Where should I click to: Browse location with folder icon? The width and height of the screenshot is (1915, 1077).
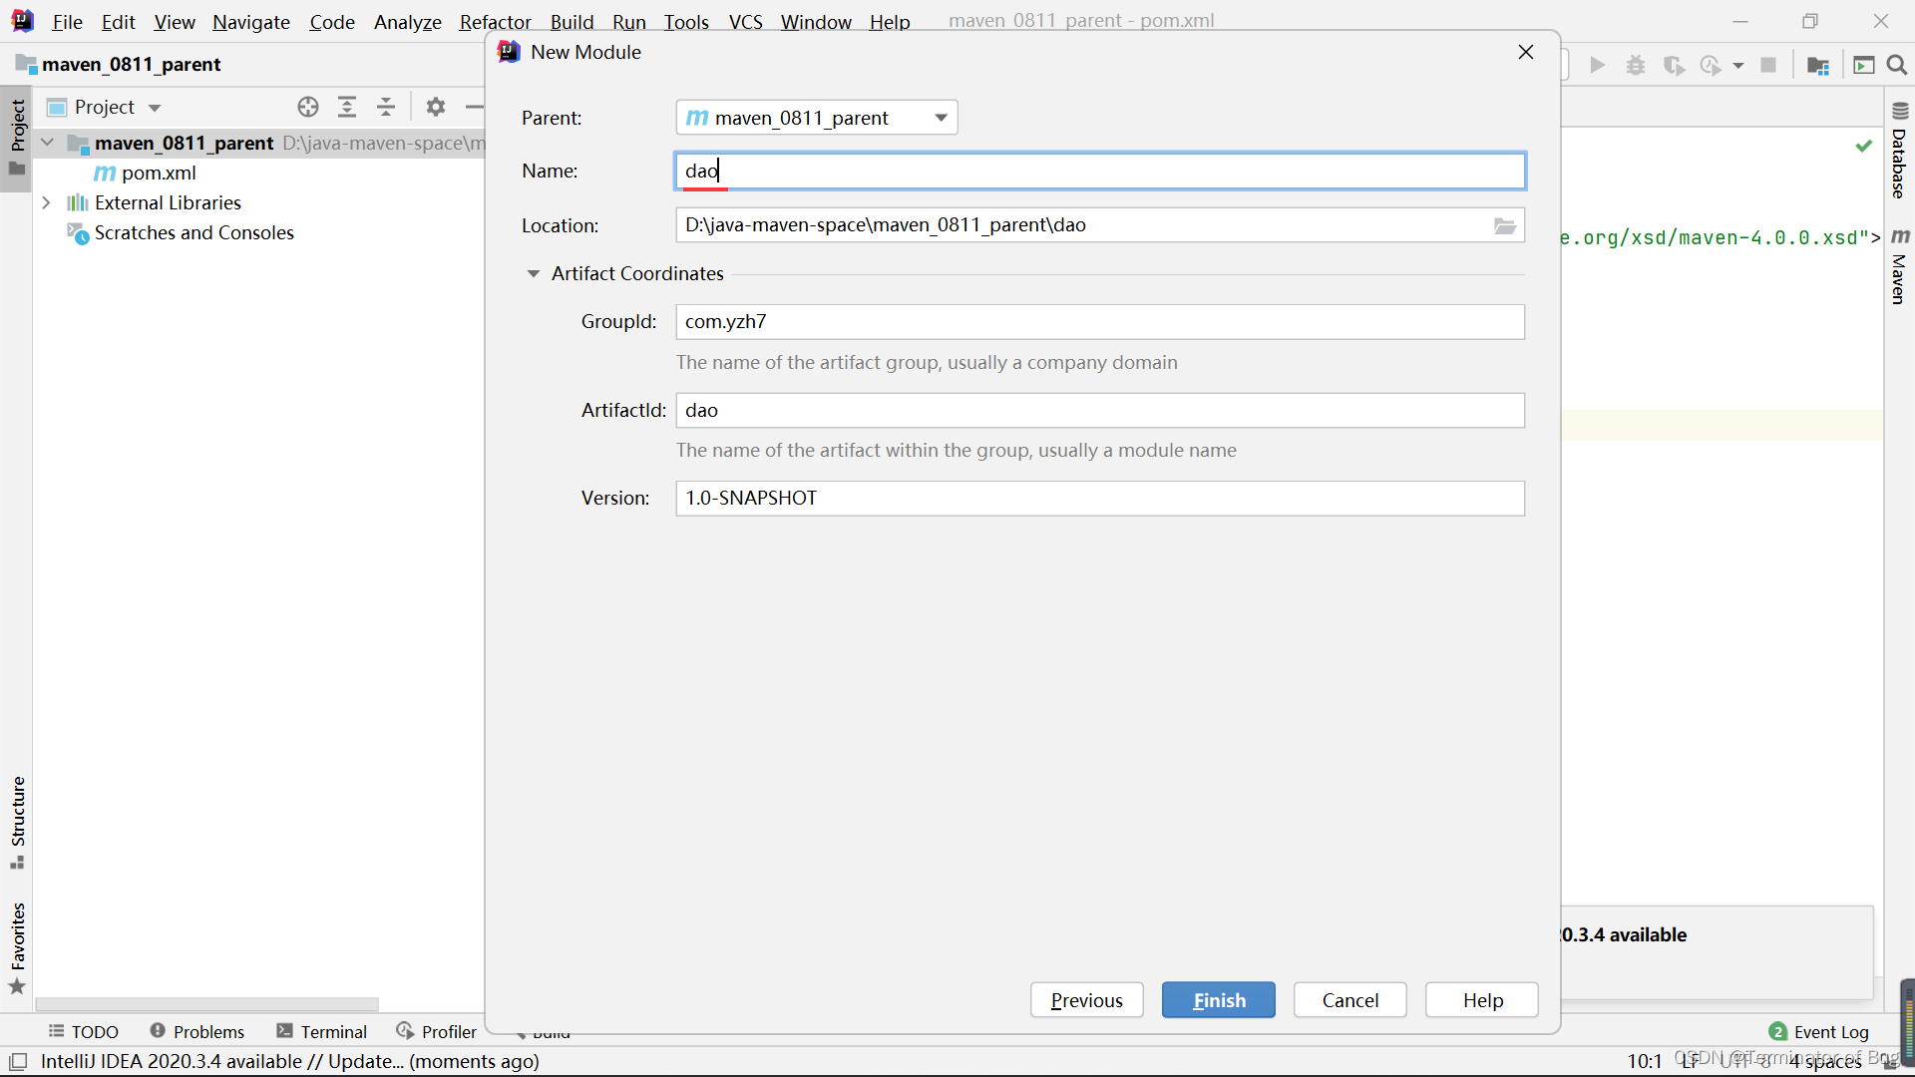pos(1505,226)
